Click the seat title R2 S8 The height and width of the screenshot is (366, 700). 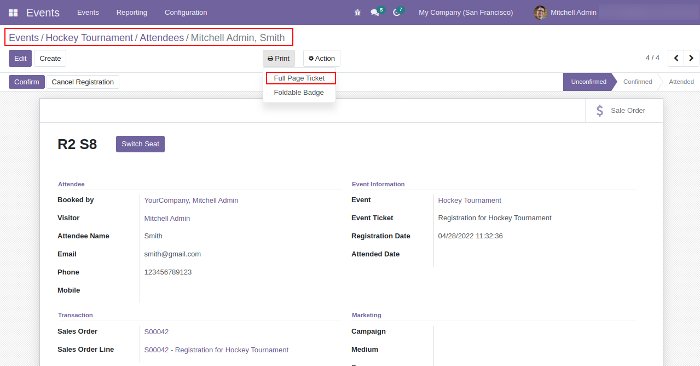coord(77,144)
